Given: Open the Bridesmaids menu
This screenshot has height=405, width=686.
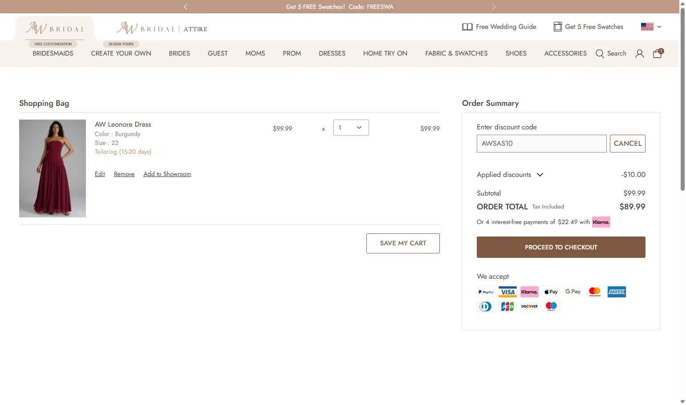Looking at the screenshot, I should click(x=53, y=53).
